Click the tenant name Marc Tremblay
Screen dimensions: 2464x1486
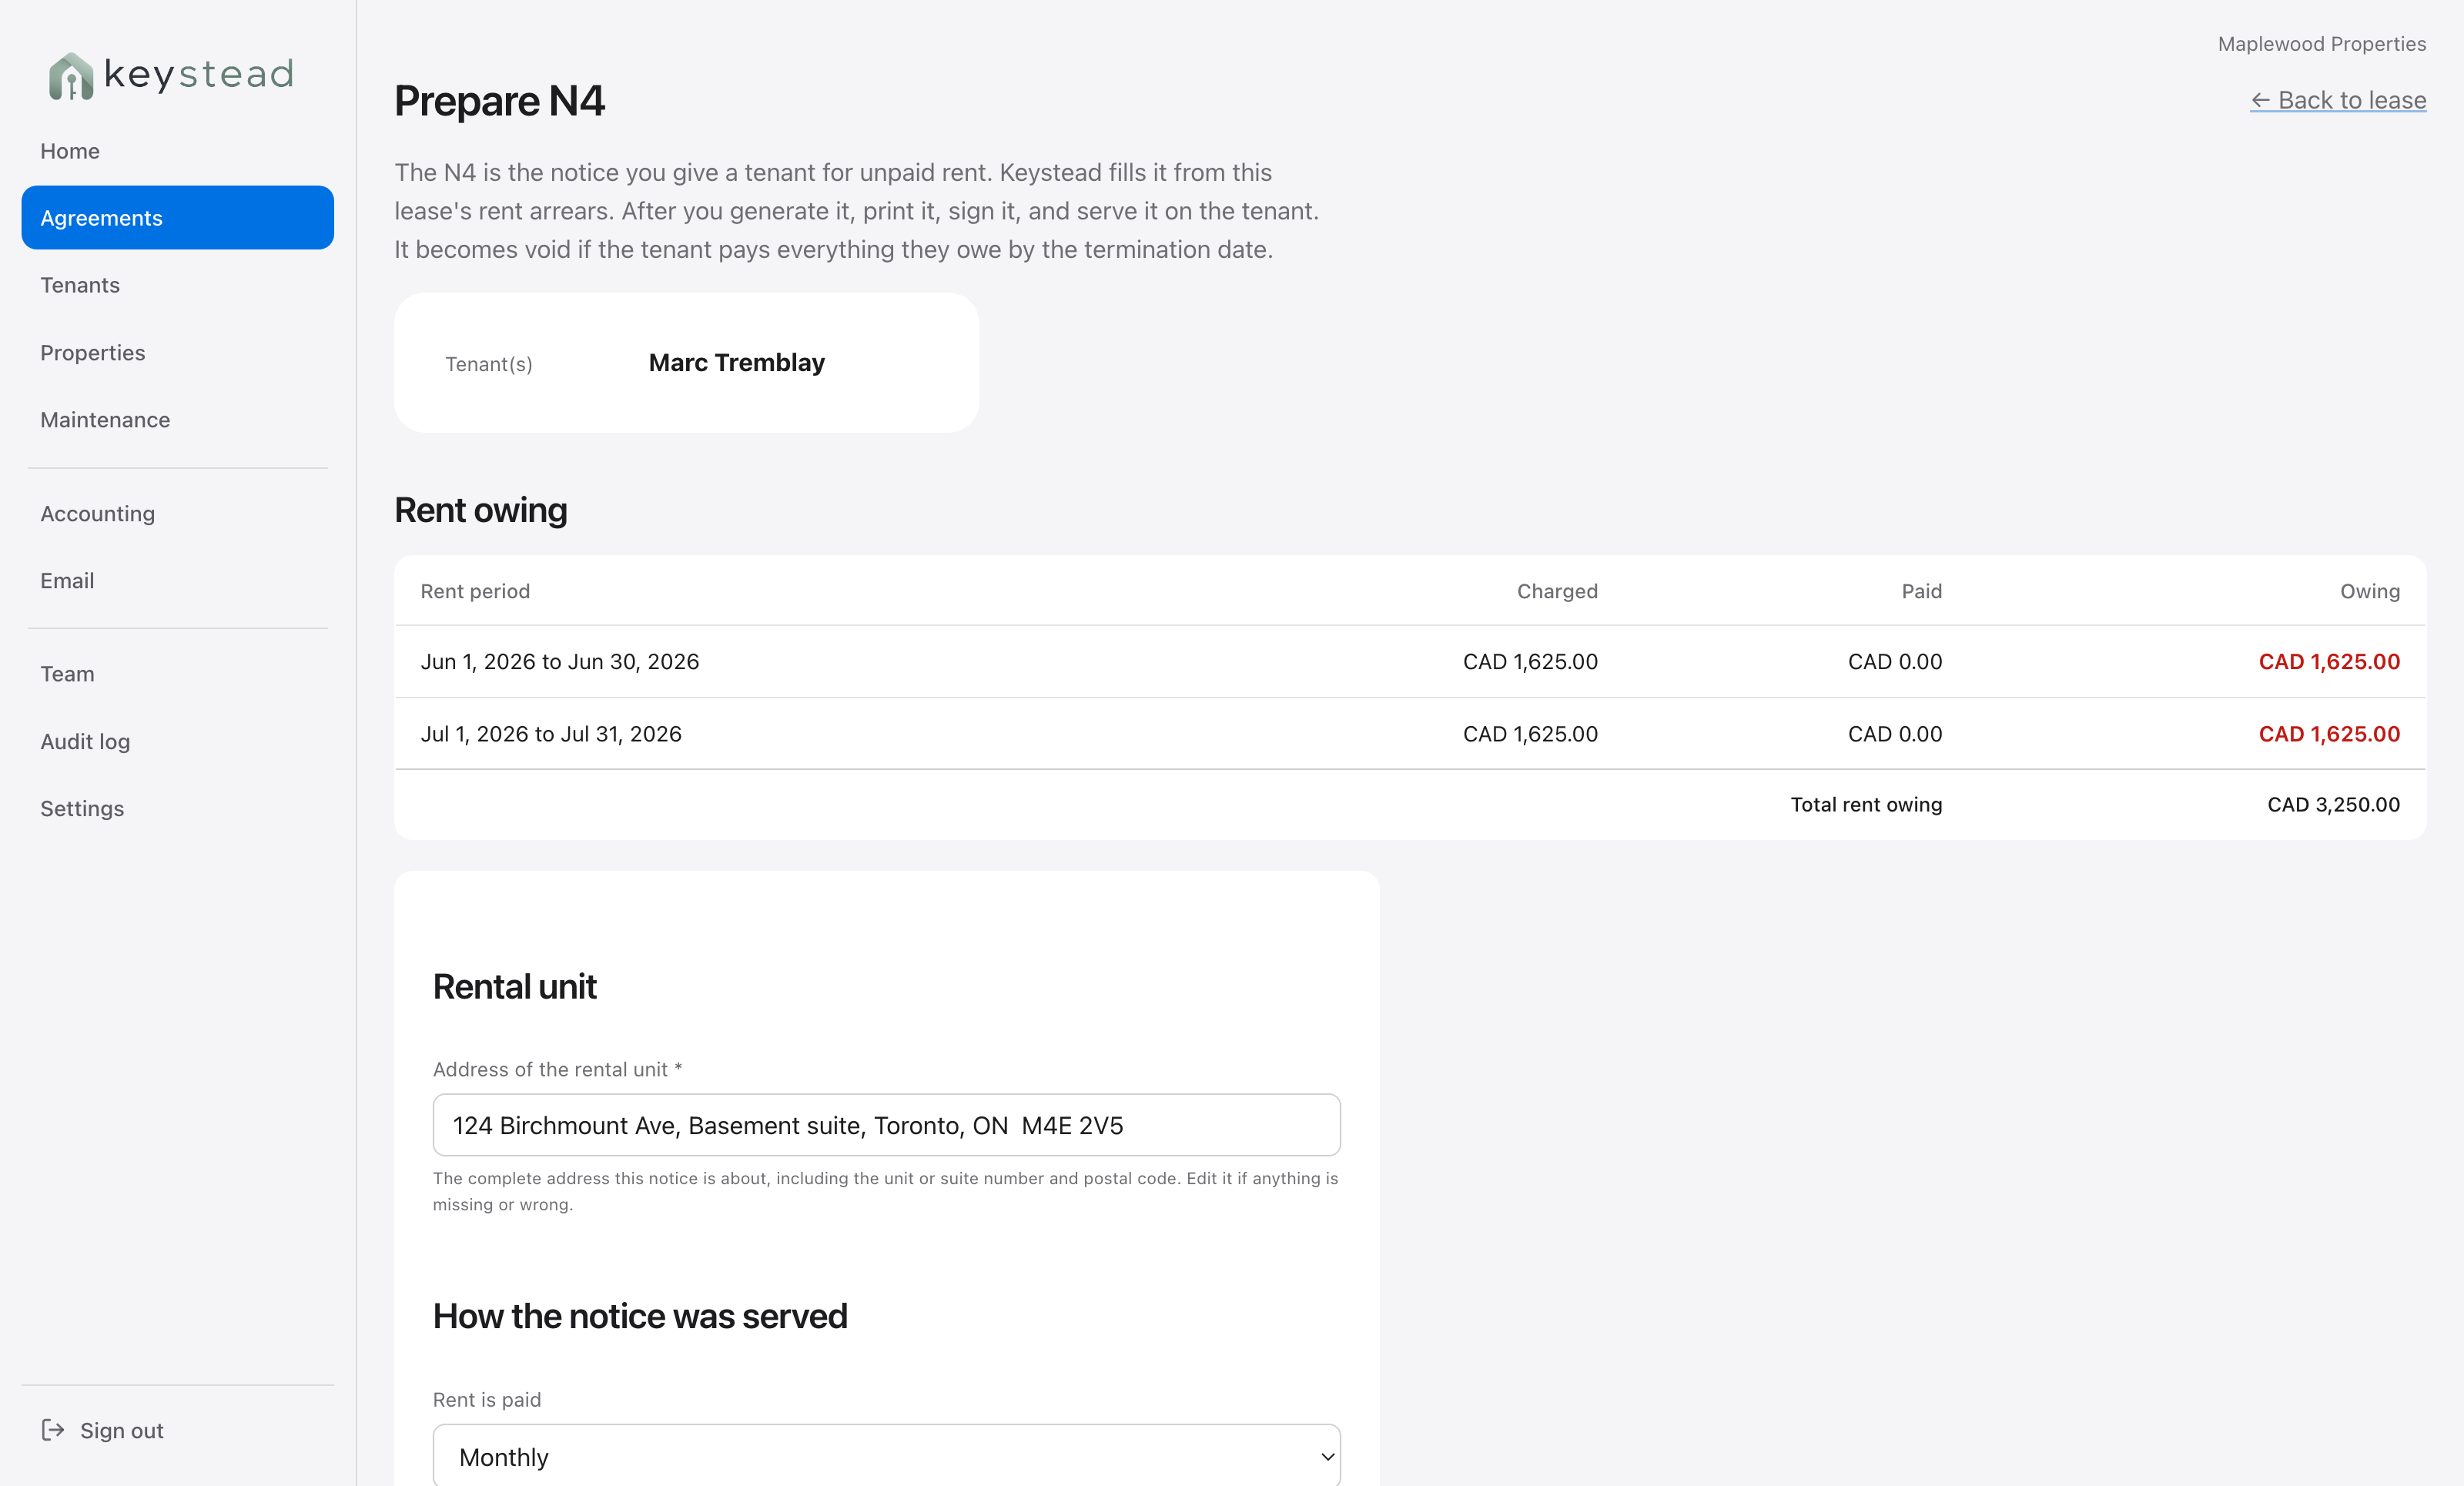tap(737, 362)
